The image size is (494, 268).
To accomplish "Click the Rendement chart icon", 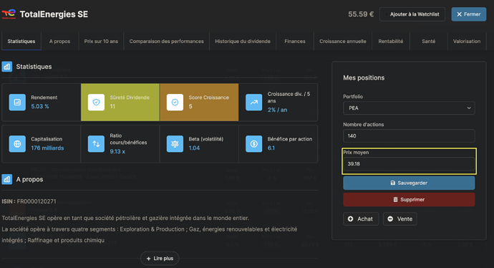I will pyautogui.click(x=17, y=102).
